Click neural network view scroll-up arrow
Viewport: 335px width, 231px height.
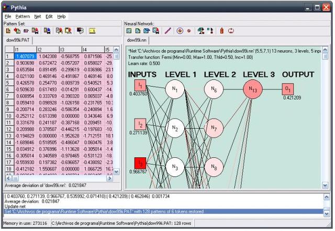click(x=325, y=50)
